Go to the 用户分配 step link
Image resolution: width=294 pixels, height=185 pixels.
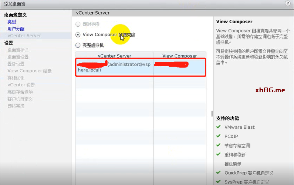click(x=16, y=29)
